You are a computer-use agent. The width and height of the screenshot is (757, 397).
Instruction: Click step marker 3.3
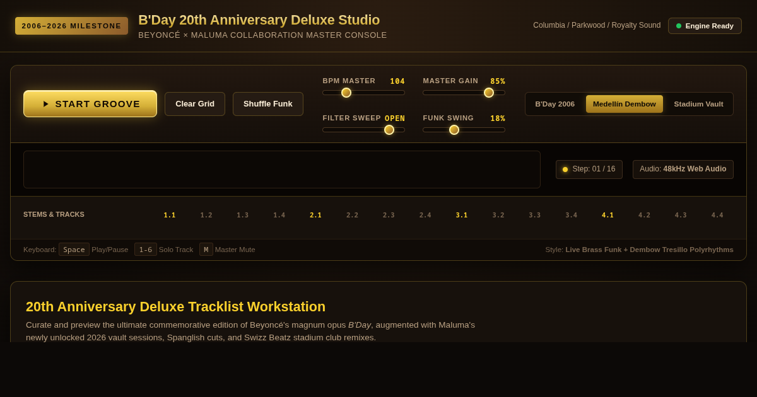tap(535, 216)
